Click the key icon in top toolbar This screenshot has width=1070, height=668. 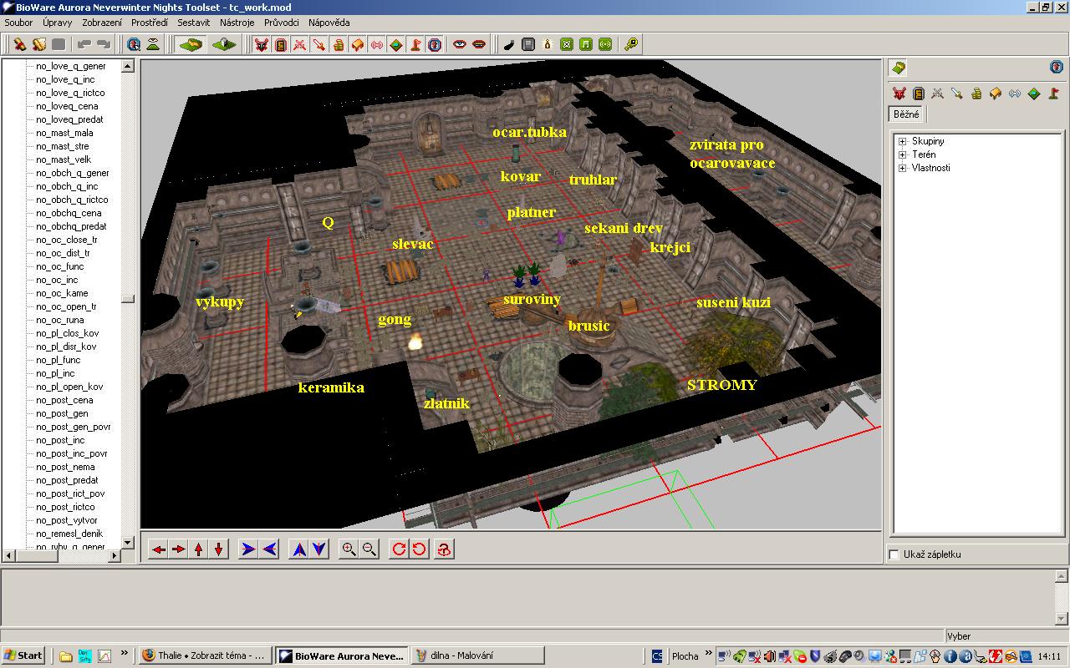click(631, 44)
